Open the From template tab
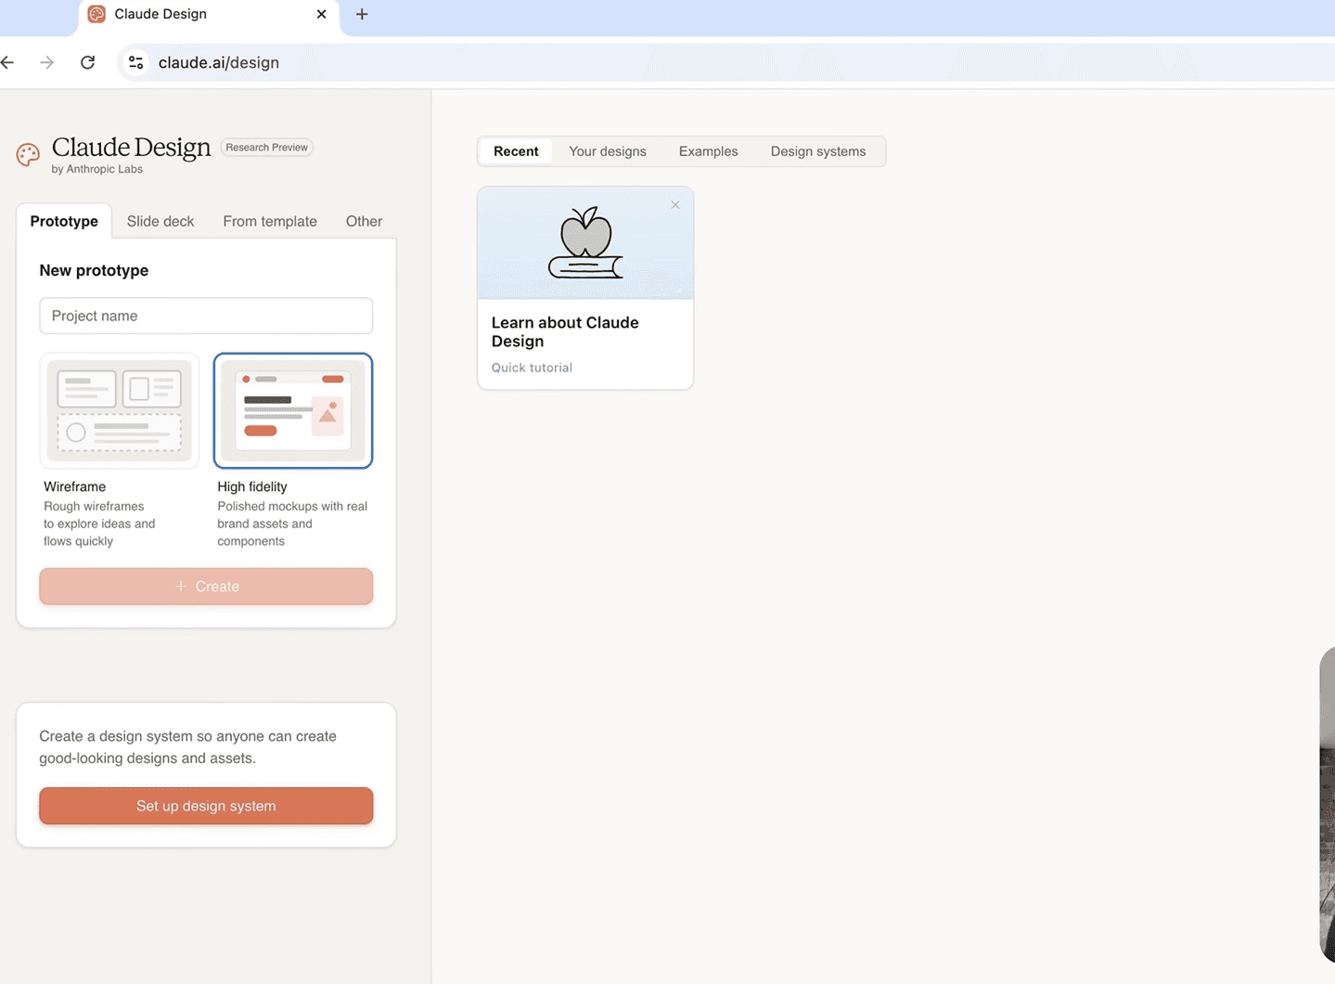The height and width of the screenshot is (984, 1335). [270, 221]
